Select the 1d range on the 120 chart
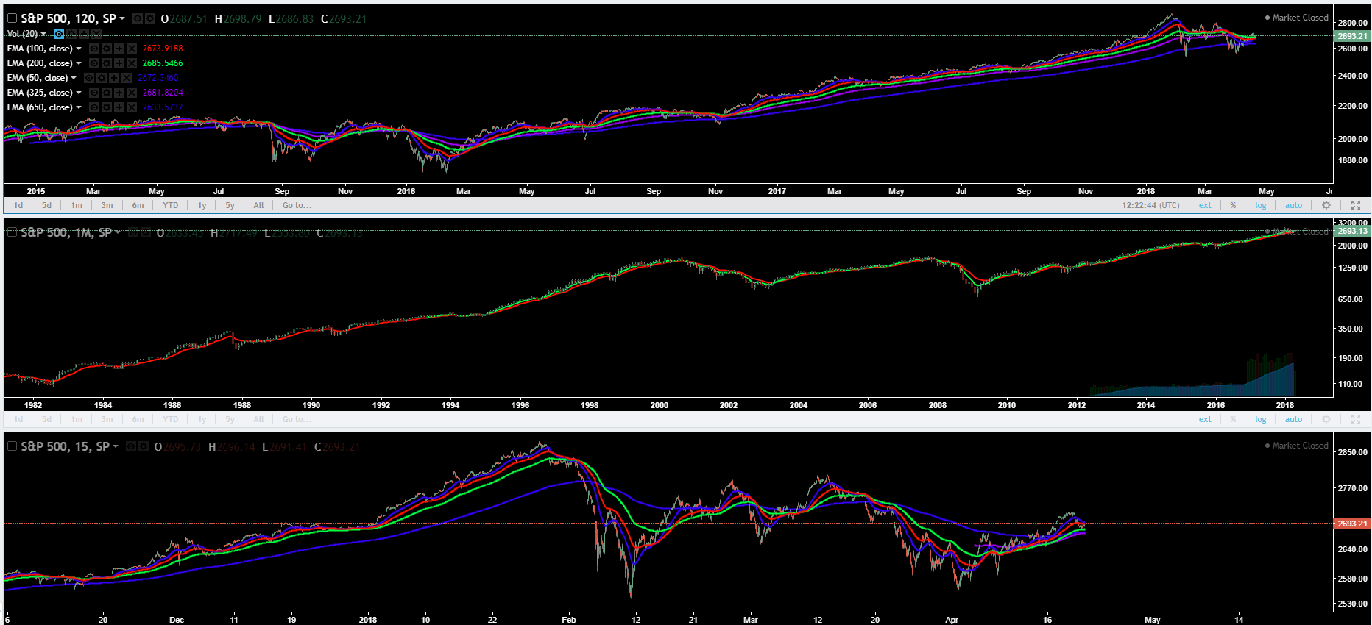Image resolution: width=1372 pixels, height=625 pixels. click(x=18, y=205)
